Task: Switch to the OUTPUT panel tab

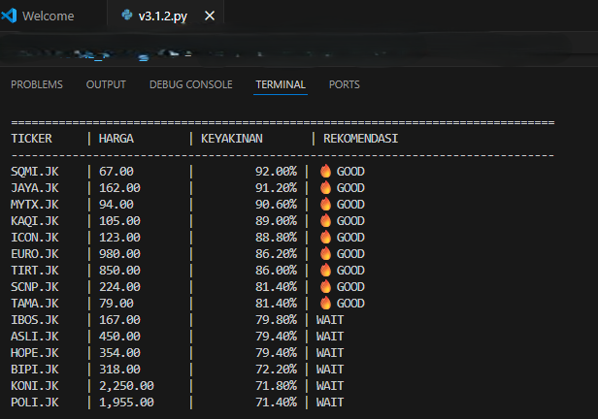Action: (106, 84)
